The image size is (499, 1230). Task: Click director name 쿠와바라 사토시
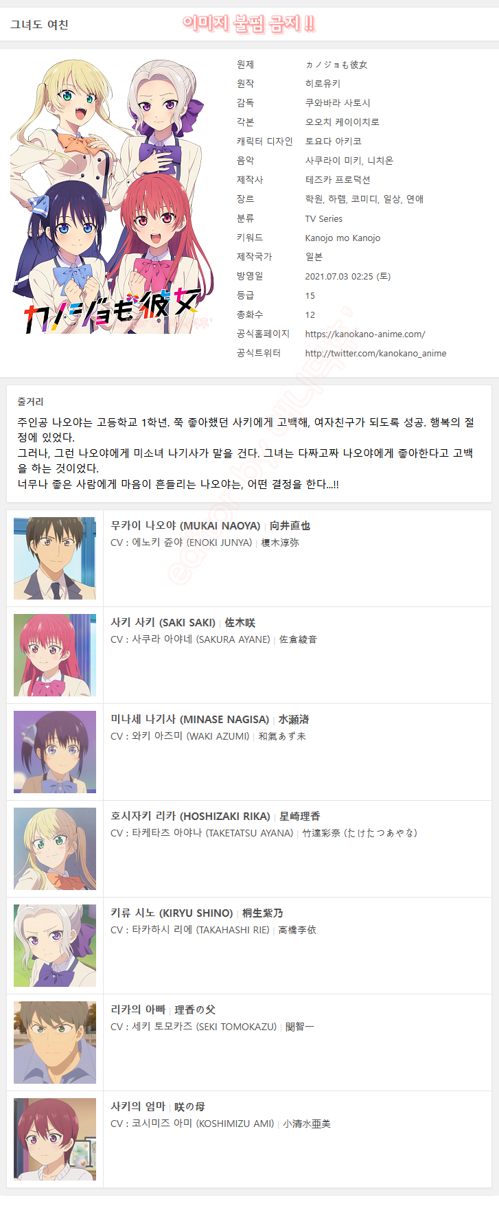pos(338,103)
